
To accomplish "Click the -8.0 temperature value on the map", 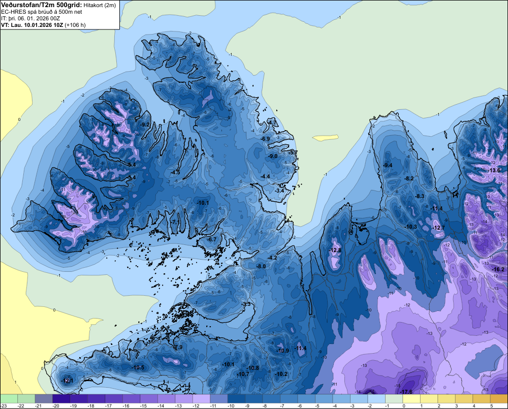I will pos(261,266).
